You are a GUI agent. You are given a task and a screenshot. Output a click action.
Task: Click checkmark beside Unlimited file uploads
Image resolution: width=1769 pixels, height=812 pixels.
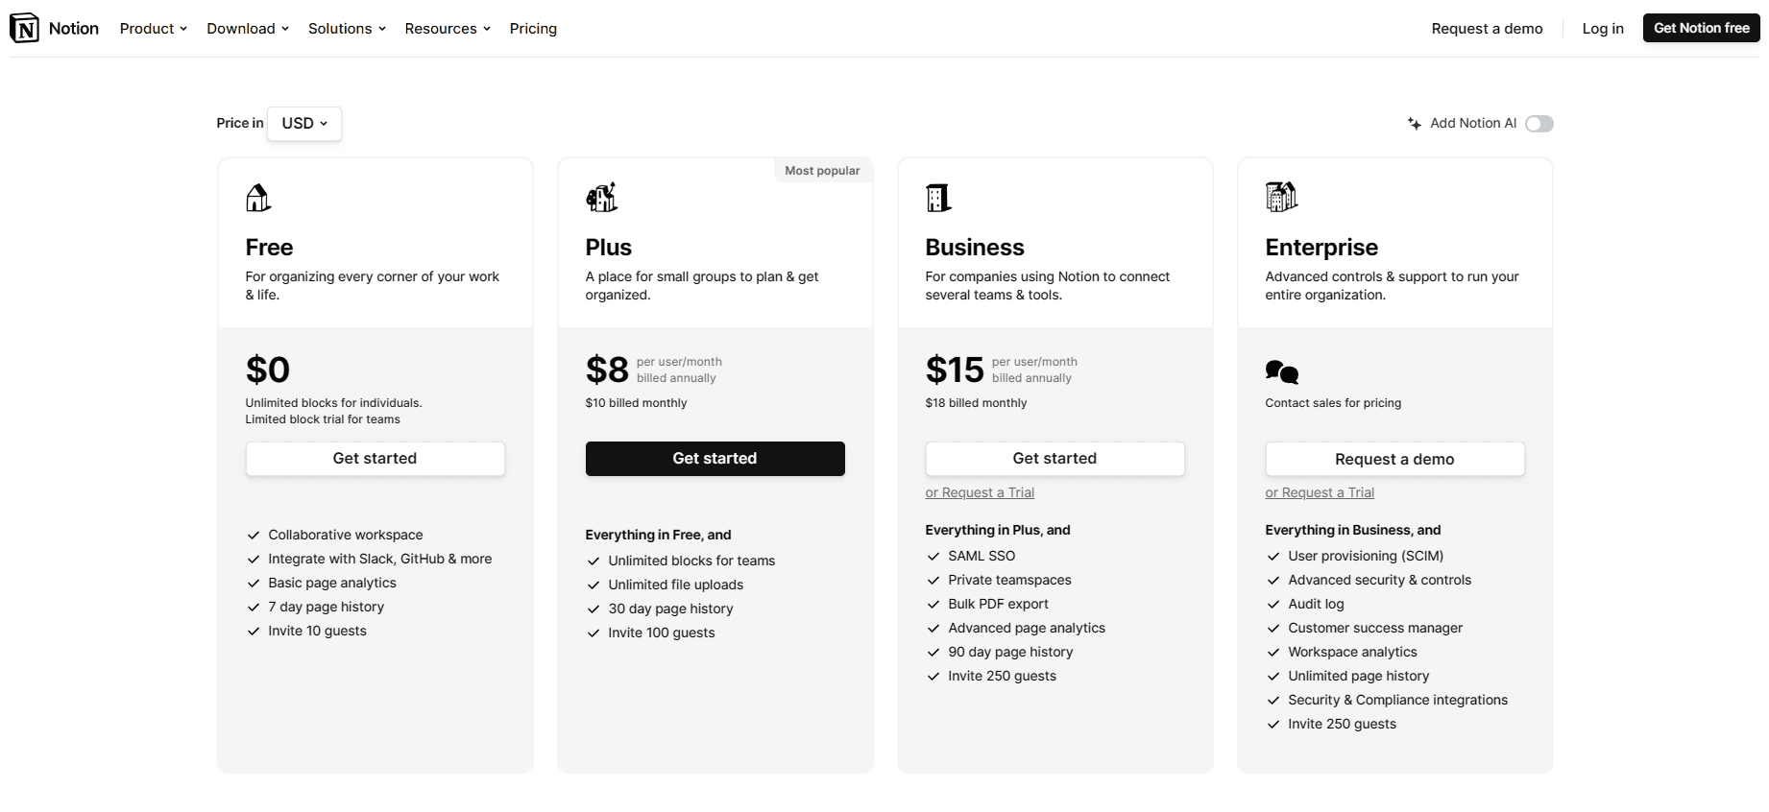(x=594, y=585)
